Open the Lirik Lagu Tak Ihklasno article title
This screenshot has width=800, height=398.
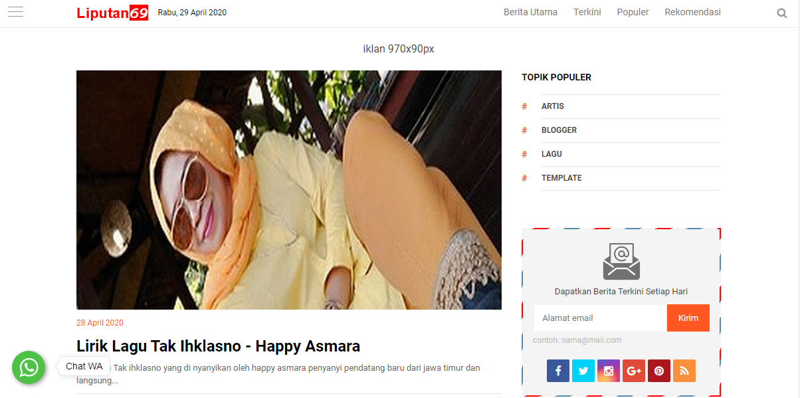218,346
